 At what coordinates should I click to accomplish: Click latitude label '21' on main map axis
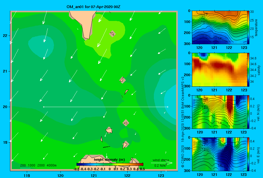[5, 71]
